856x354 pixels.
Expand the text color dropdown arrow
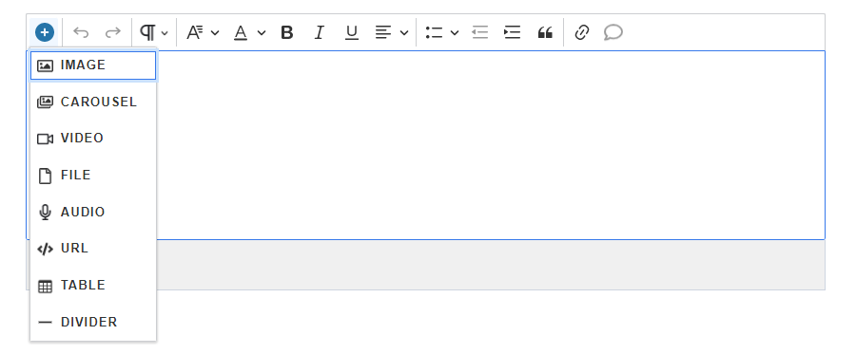[261, 33]
